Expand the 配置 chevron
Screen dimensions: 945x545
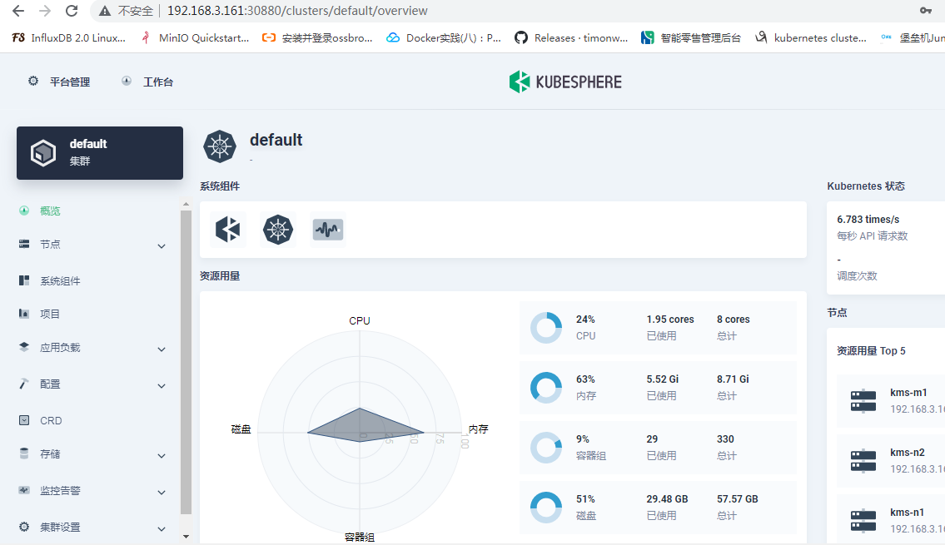coord(162,386)
